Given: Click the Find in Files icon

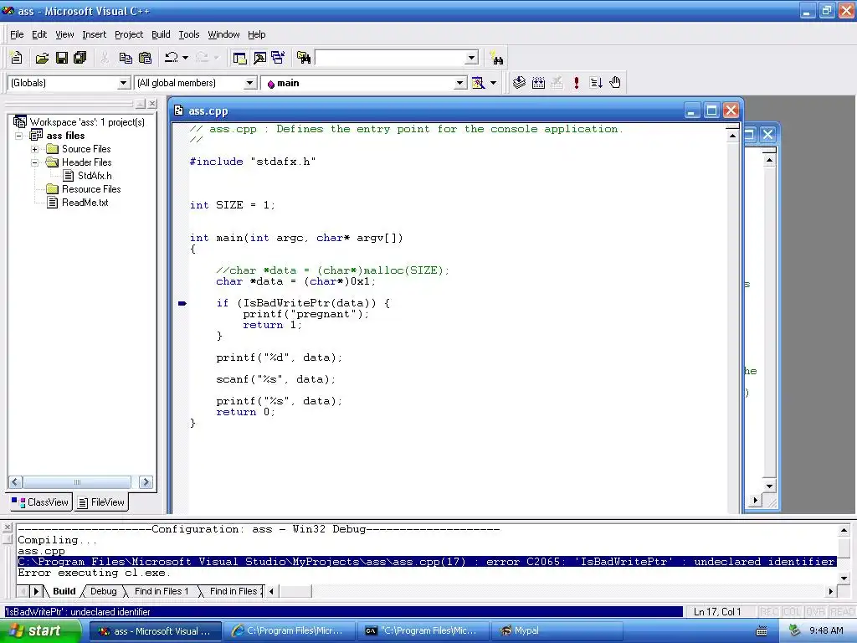Looking at the screenshot, I should tap(303, 58).
